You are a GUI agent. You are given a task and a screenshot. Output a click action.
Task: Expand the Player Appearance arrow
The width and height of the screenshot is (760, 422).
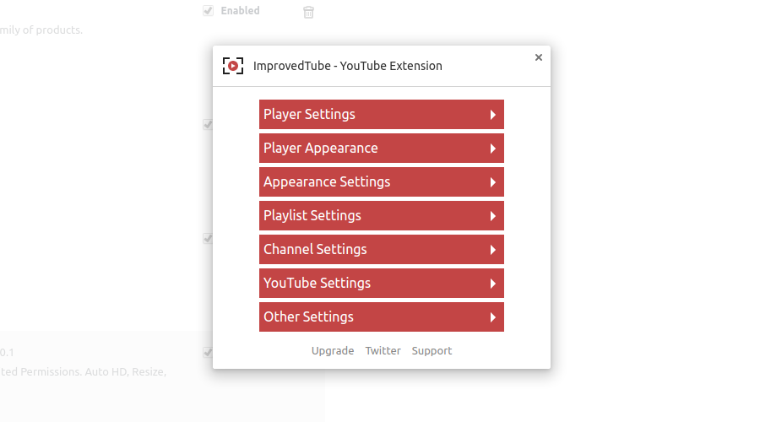click(492, 149)
